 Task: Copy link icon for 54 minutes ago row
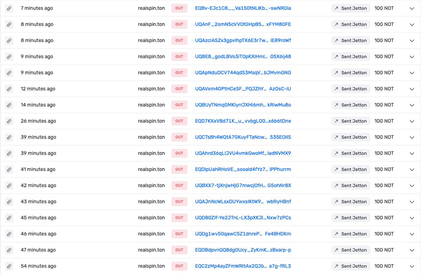9,266
